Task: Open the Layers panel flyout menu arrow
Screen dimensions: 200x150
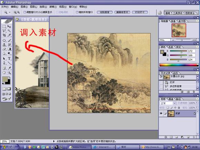Action: (198, 99)
